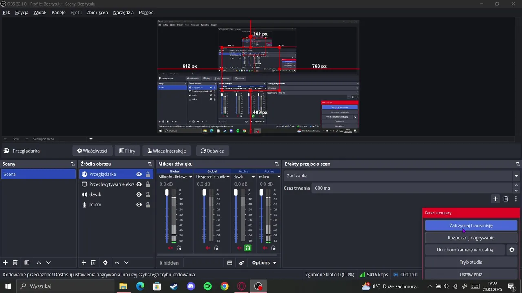The image size is (522, 293).
Task: Adjust Mikrofon liniowe volume fader
Action: [x=167, y=192]
